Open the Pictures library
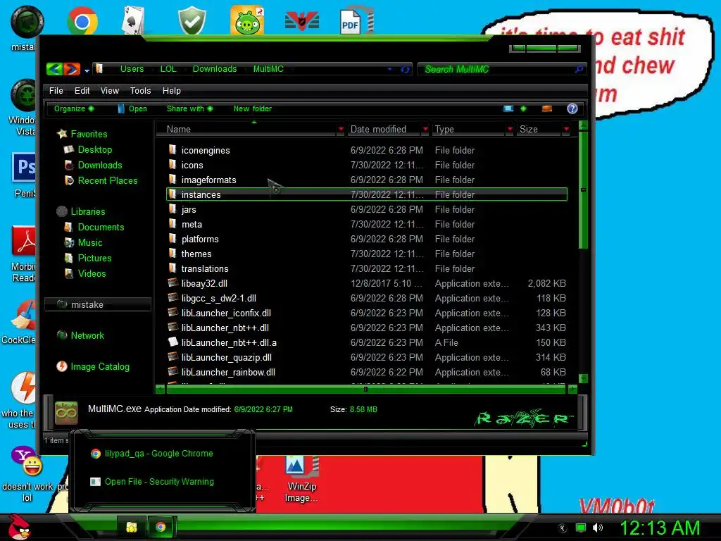721x541 pixels. pyautogui.click(x=95, y=258)
